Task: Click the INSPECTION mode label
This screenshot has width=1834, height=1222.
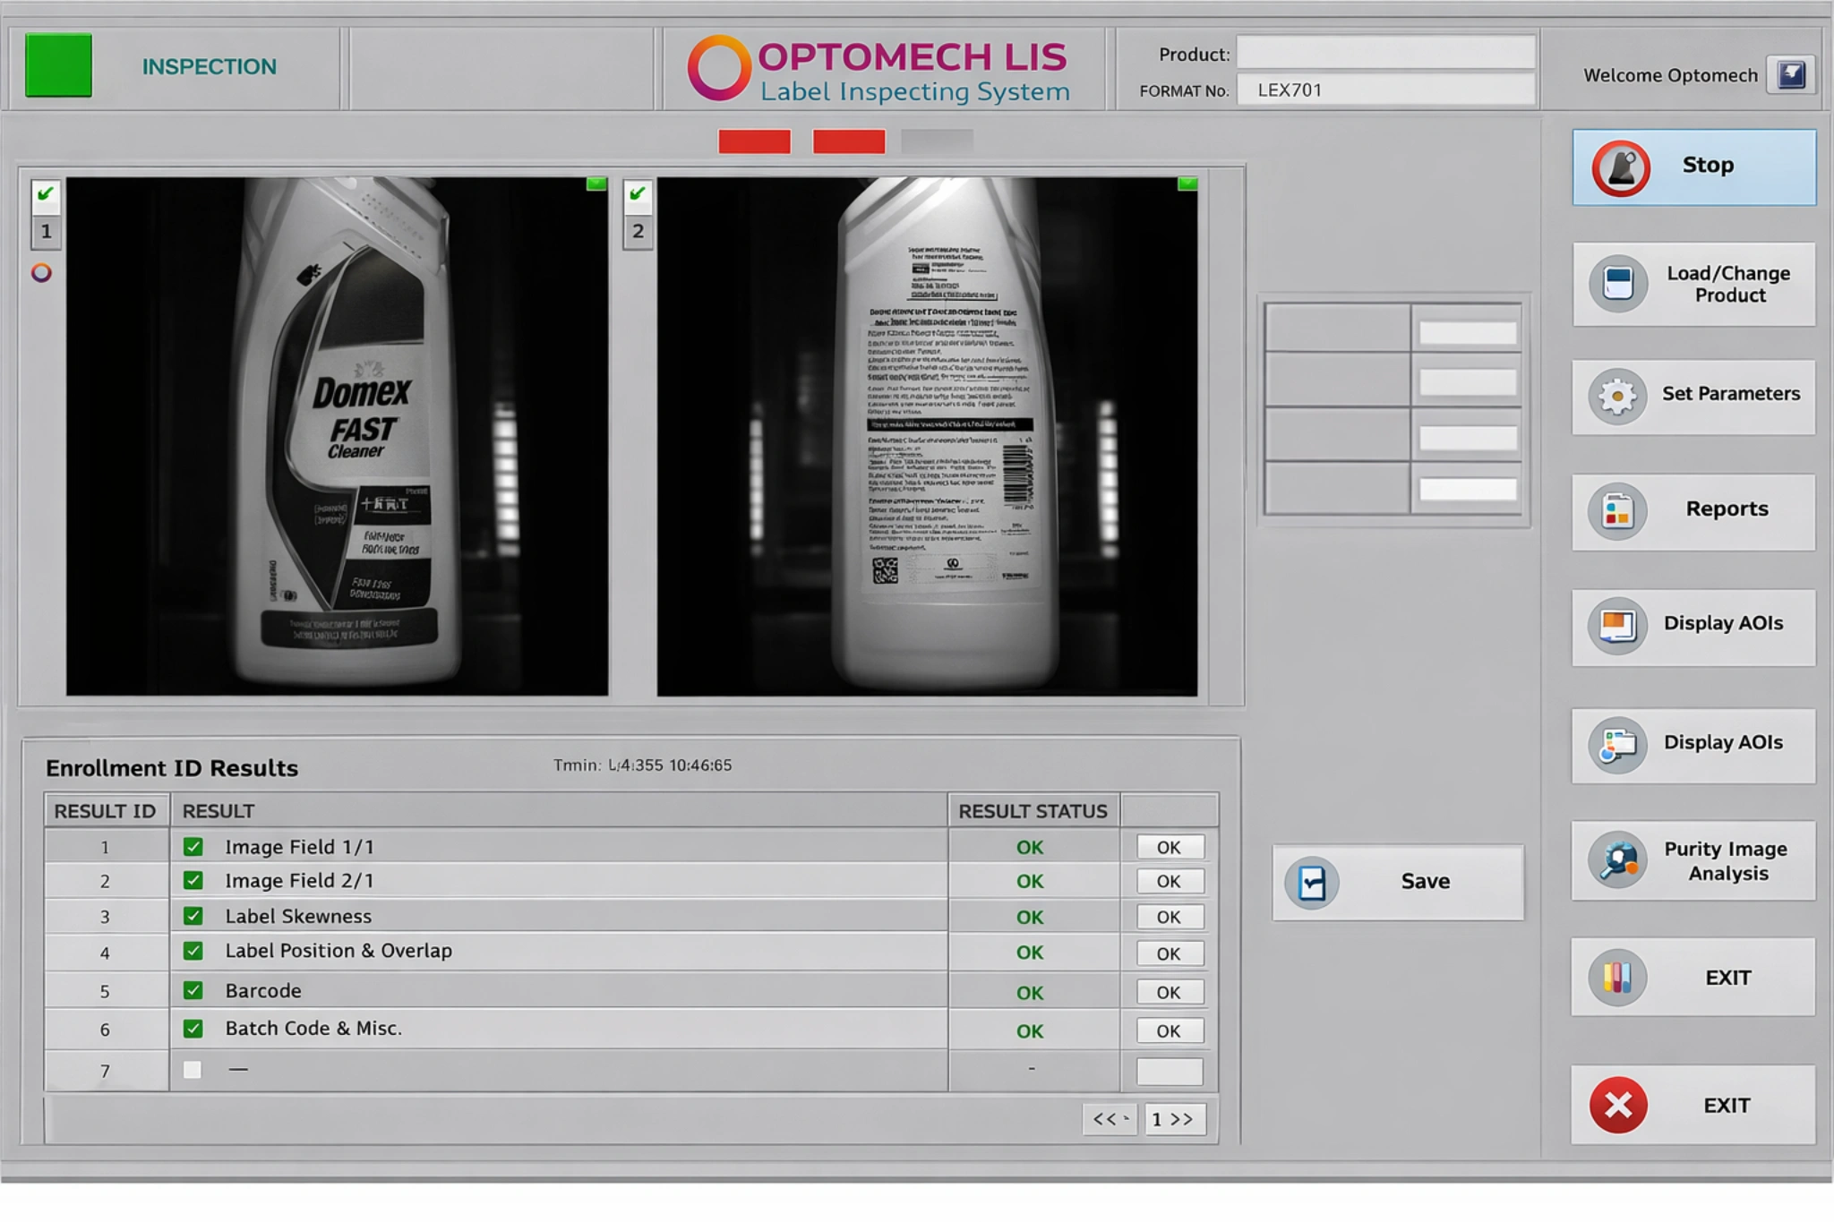Action: click(210, 66)
